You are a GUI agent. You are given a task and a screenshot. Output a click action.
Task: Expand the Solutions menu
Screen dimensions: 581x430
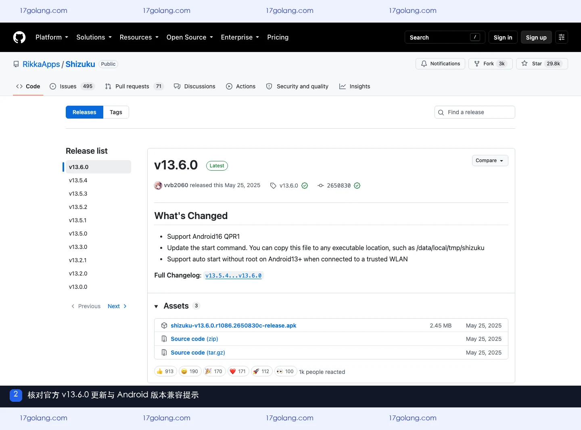(x=94, y=37)
